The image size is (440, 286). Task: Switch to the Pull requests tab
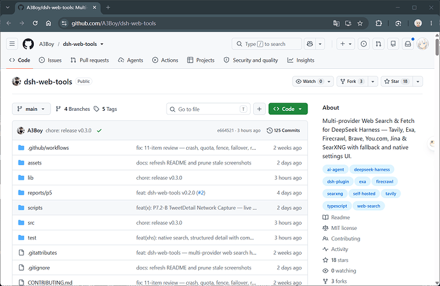click(x=89, y=60)
